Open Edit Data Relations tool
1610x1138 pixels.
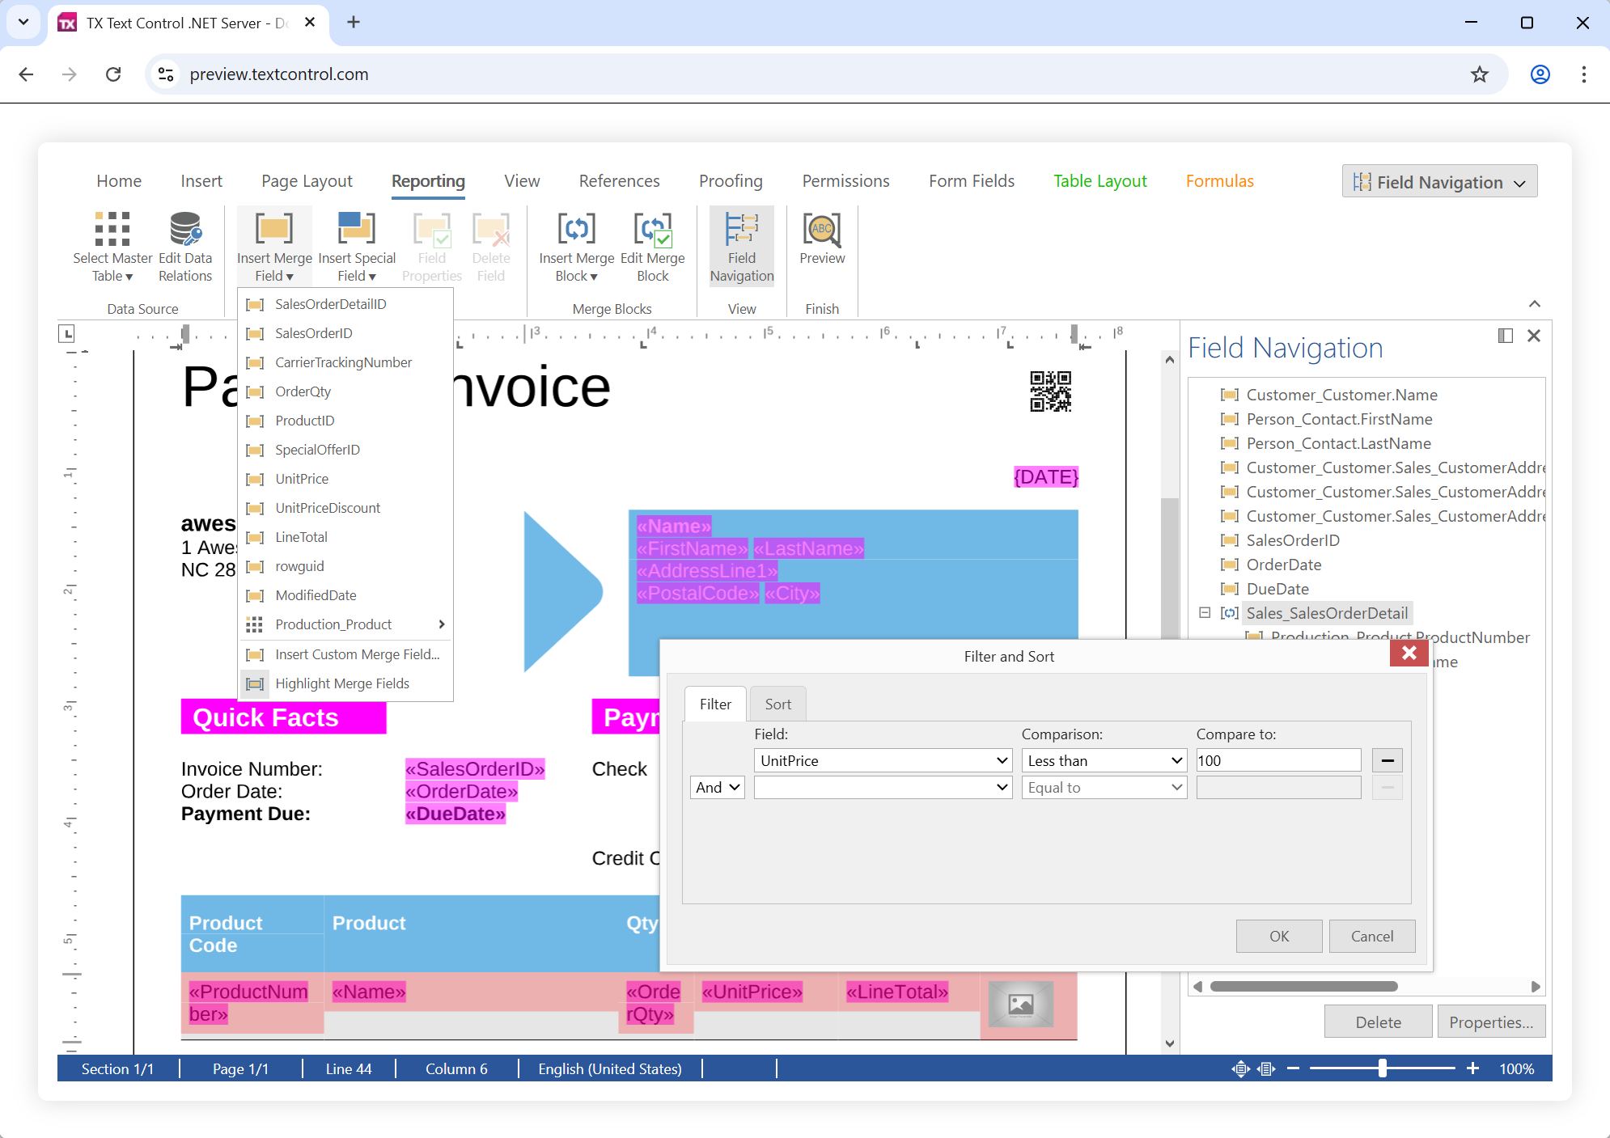click(x=185, y=230)
